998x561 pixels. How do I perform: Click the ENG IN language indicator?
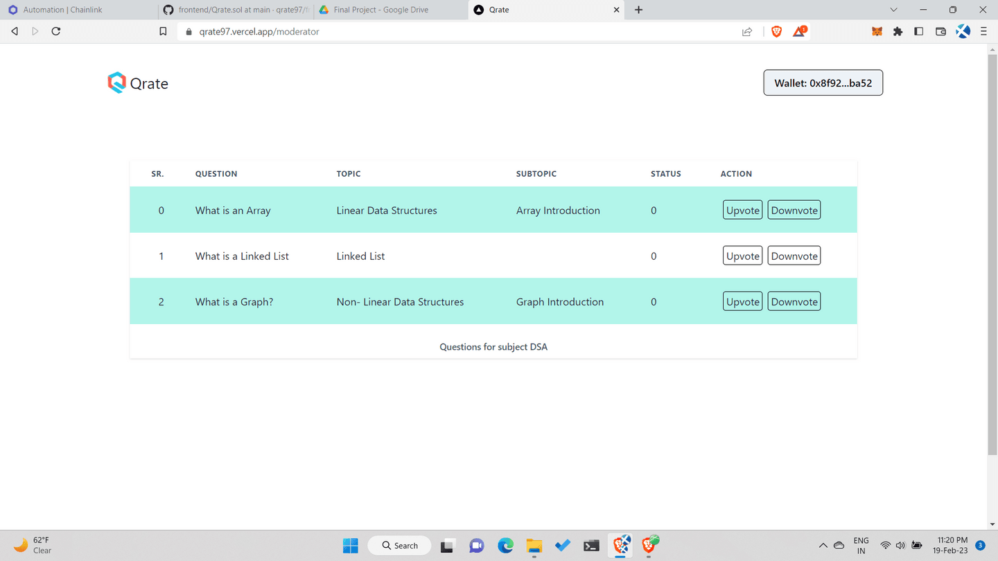(861, 546)
